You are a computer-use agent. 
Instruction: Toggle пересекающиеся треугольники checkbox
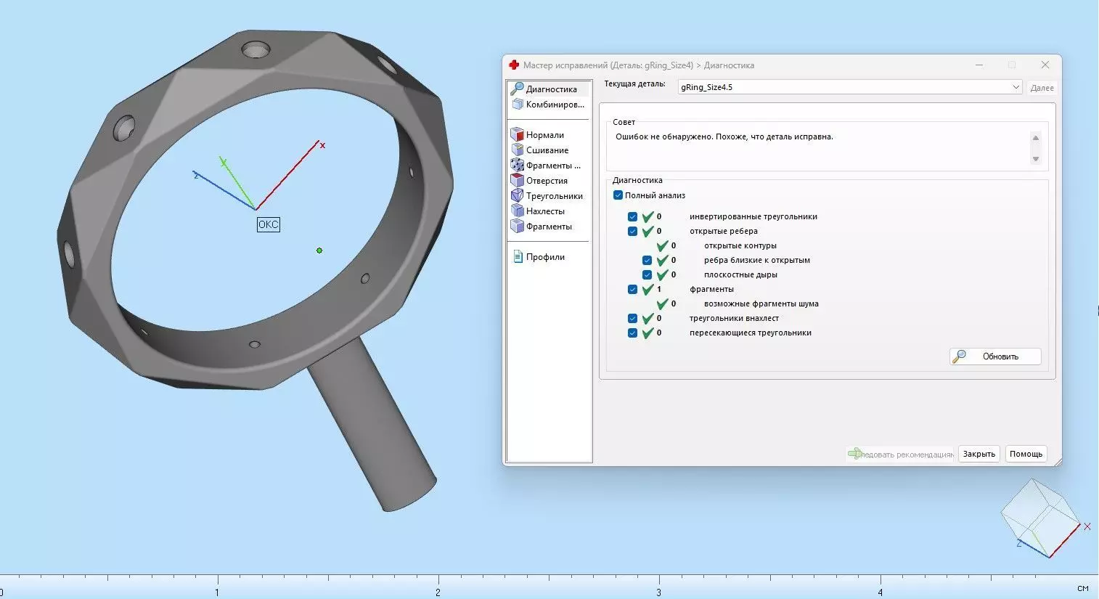(633, 333)
